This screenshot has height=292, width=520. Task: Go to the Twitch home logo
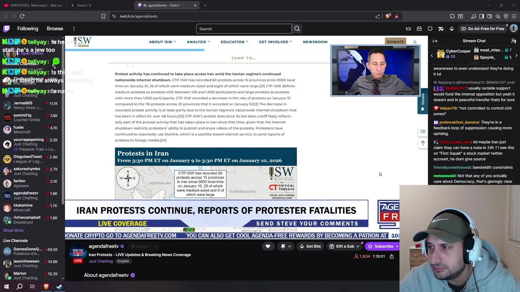click(x=6, y=29)
